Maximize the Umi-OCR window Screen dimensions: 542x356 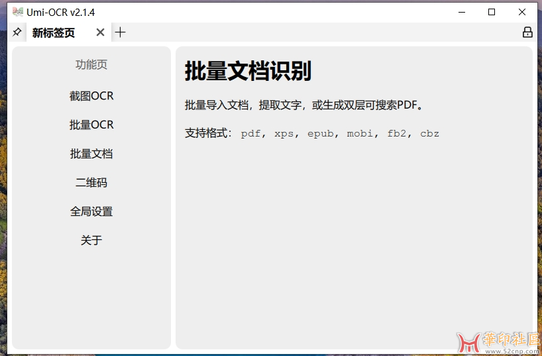coord(491,12)
